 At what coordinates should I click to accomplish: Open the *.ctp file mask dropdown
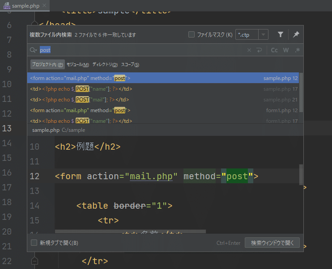263,34
